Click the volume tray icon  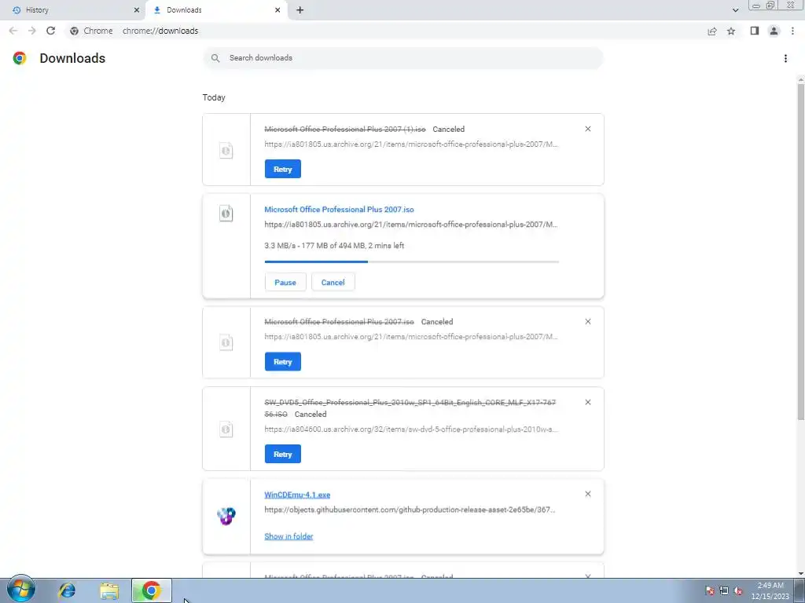(x=738, y=590)
